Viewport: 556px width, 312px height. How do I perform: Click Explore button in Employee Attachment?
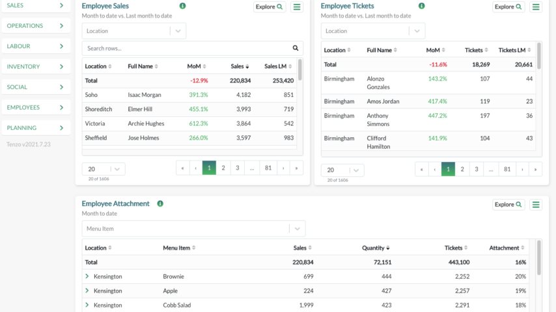point(508,205)
